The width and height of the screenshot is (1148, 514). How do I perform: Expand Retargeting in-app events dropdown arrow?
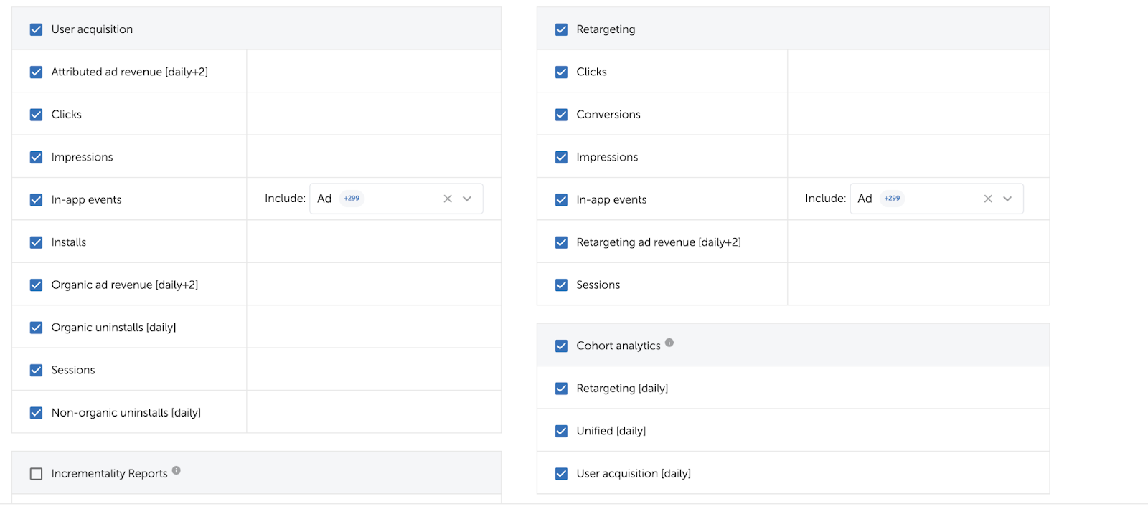click(x=1007, y=199)
